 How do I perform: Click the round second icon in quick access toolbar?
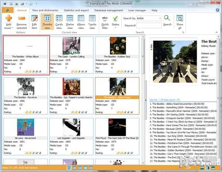pyautogui.click(x=11, y=4)
